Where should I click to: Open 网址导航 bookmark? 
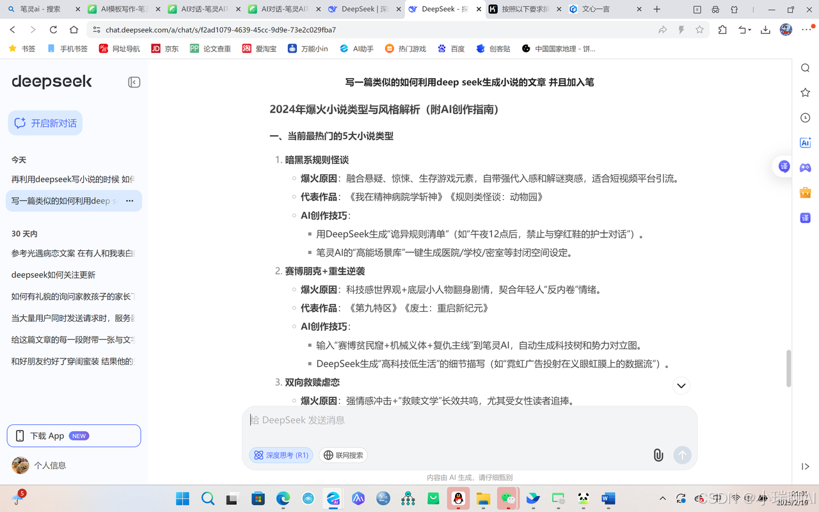pos(120,49)
